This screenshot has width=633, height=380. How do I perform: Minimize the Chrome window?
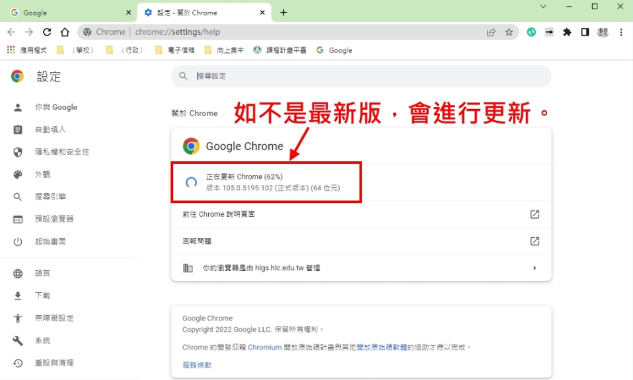pos(569,7)
